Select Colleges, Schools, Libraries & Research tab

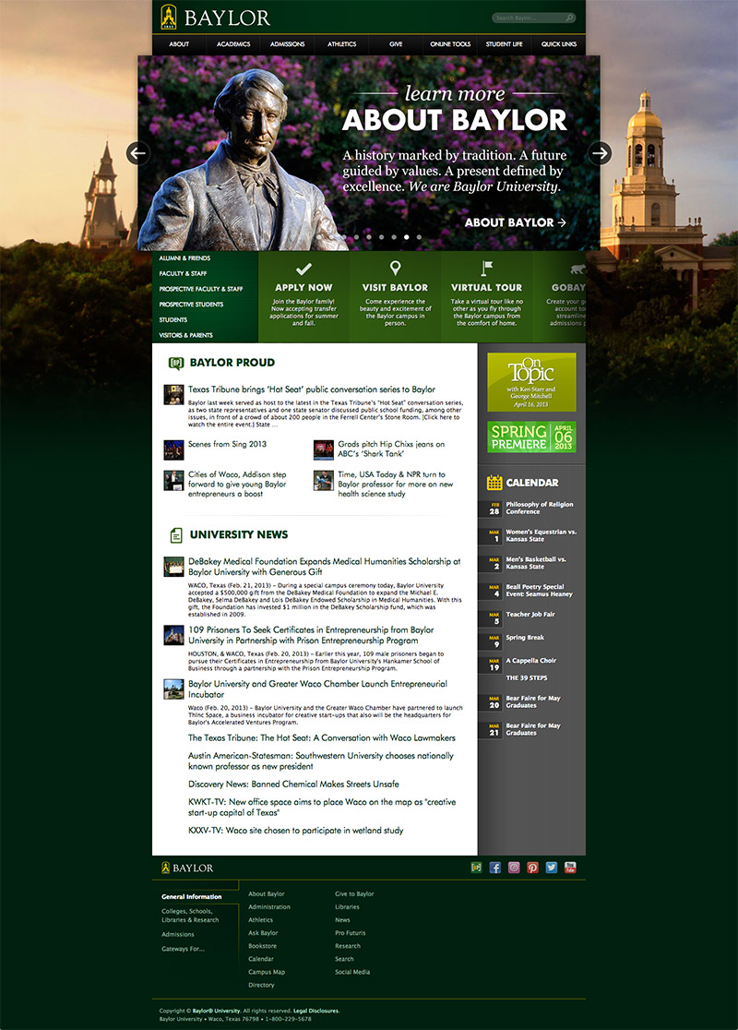(190, 916)
